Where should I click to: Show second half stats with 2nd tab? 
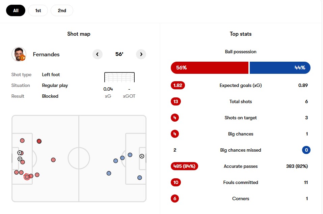point(62,10)
